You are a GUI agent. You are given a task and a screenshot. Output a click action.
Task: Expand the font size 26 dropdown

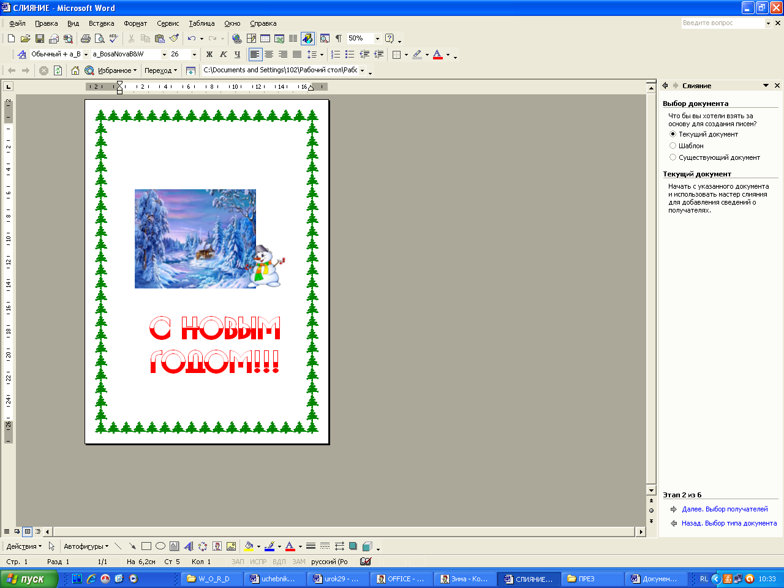tap(194, 55)
